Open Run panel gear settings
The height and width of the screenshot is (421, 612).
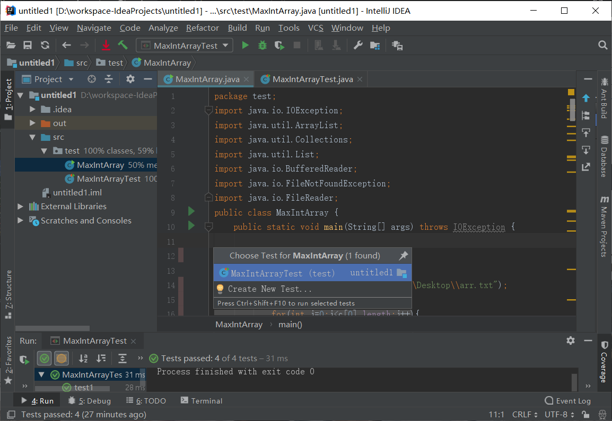click(571, 341)
